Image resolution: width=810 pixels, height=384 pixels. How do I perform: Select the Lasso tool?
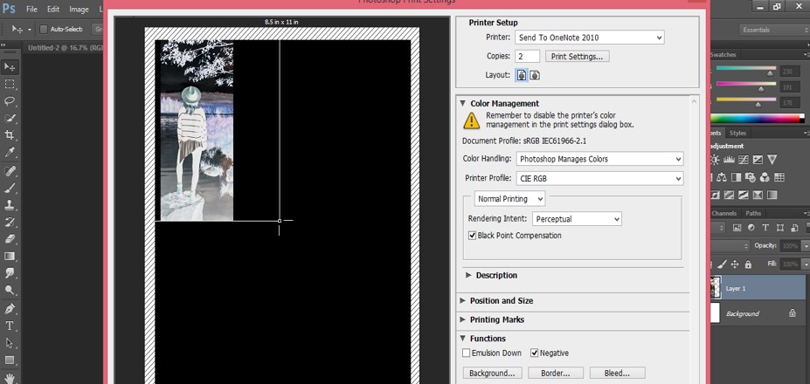pos(10,100)
